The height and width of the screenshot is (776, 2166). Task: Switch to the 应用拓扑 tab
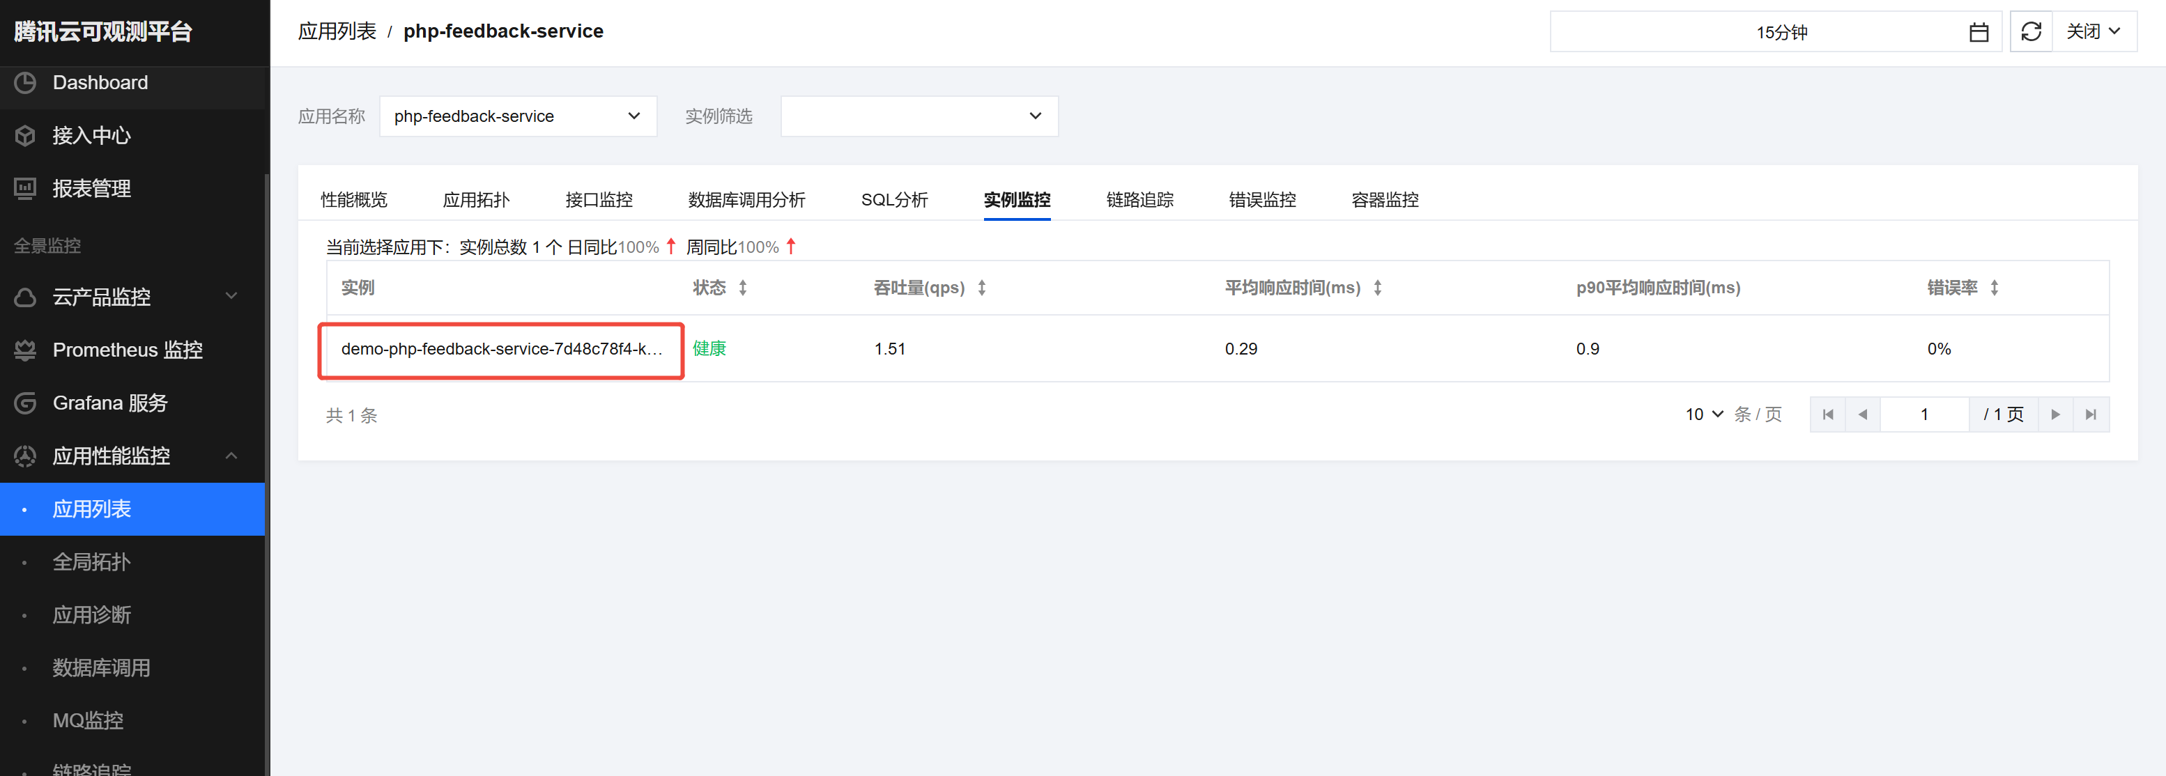[476, 200]
